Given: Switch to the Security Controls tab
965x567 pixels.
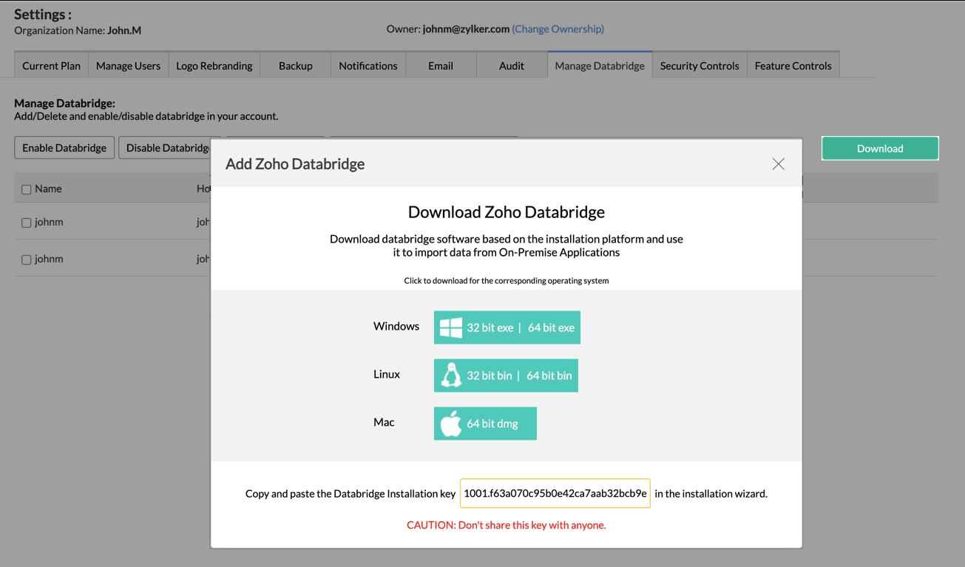Looking at the screenshot, I should pos(699,66).
